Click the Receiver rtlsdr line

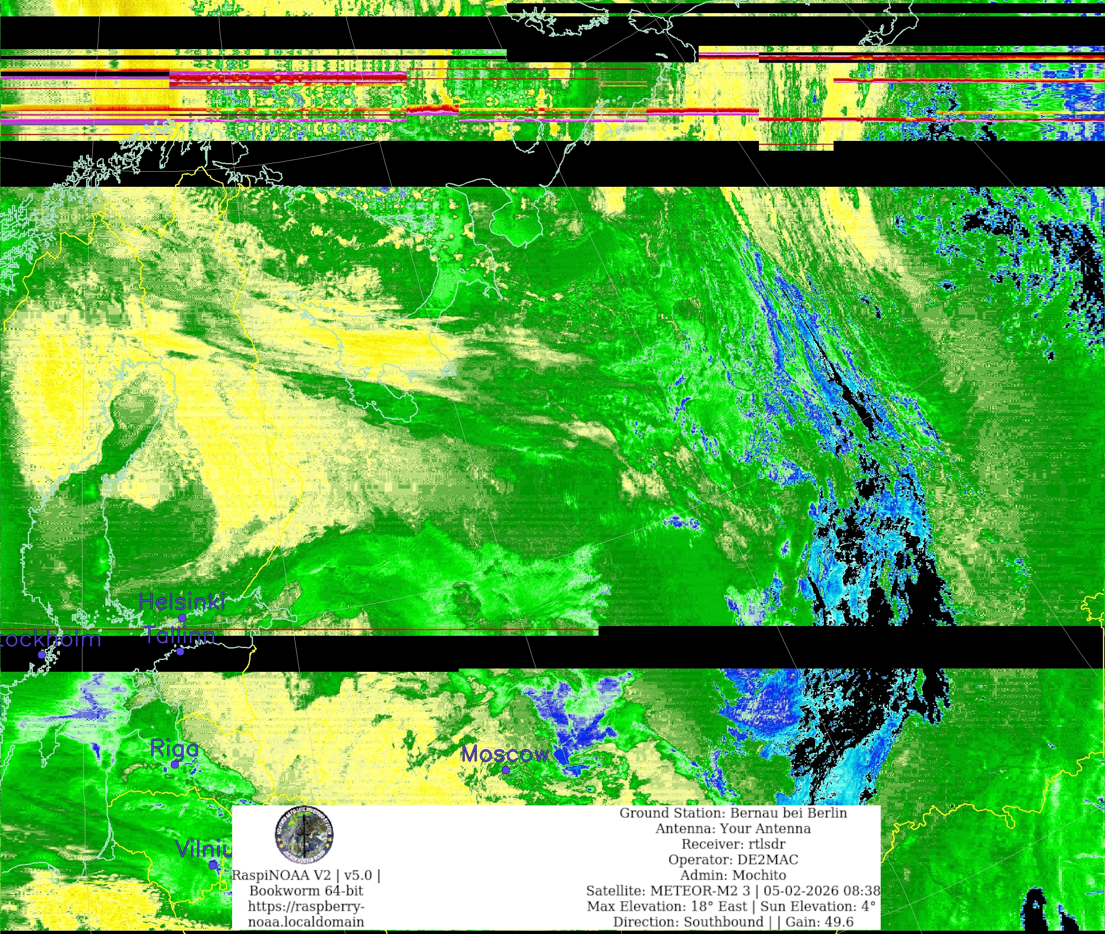[x=733, y=844]
